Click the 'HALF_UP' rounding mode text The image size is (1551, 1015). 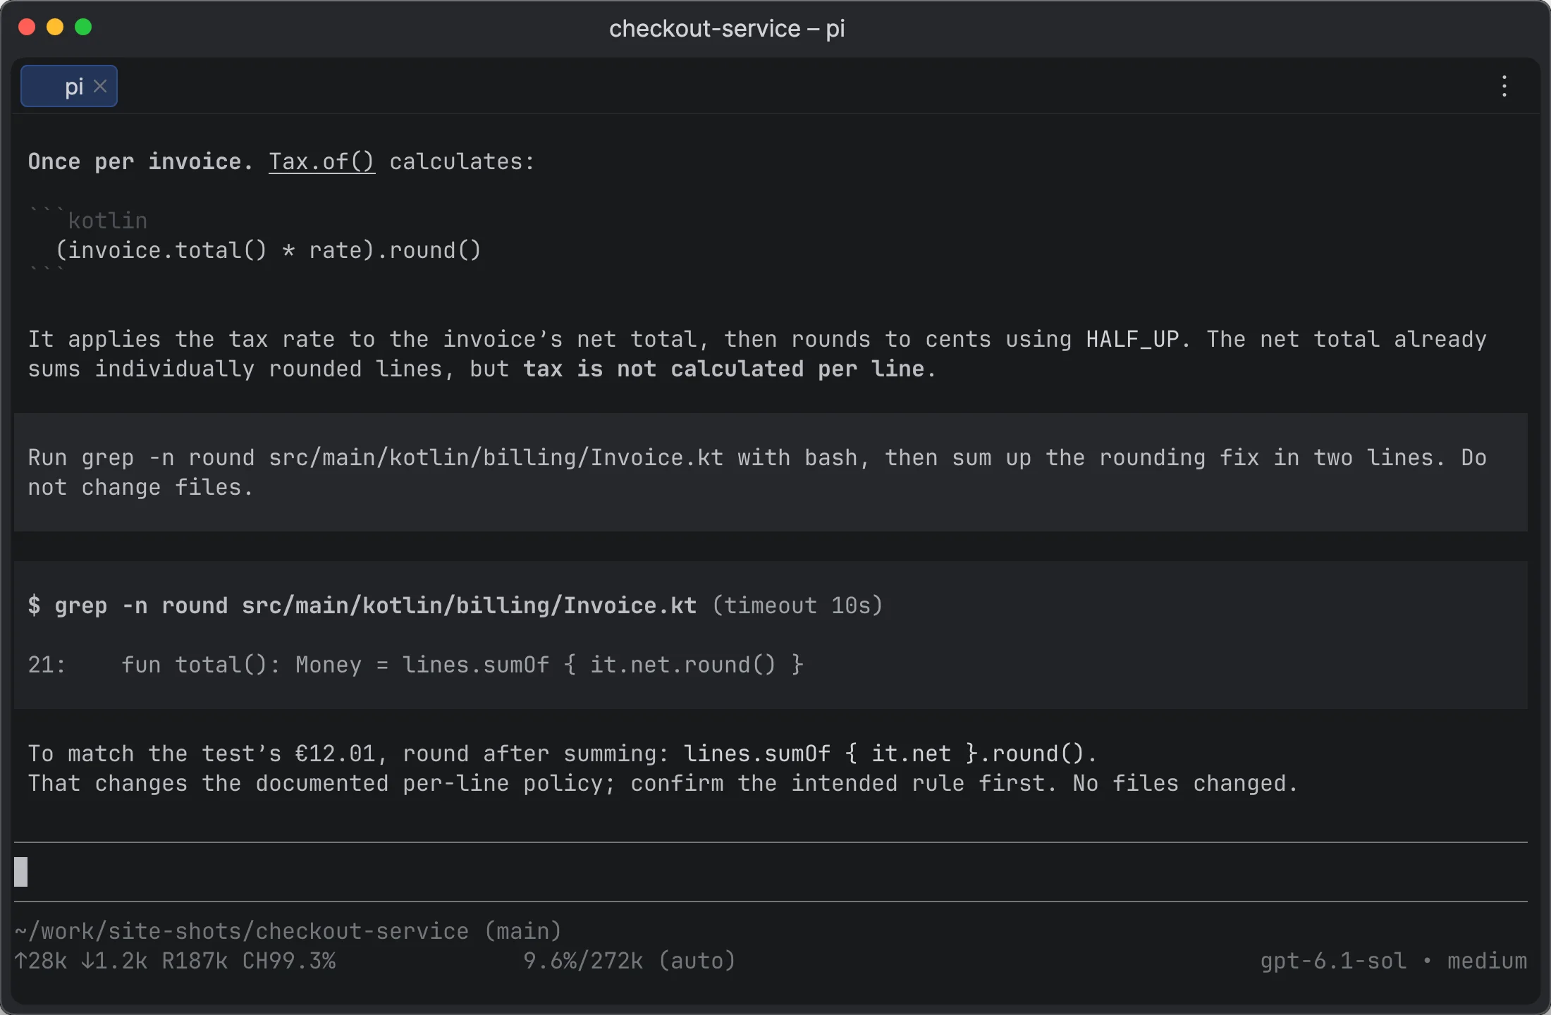tap(1132, 339)
